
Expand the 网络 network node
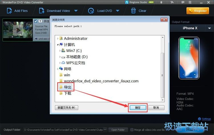tap(58, 69)
